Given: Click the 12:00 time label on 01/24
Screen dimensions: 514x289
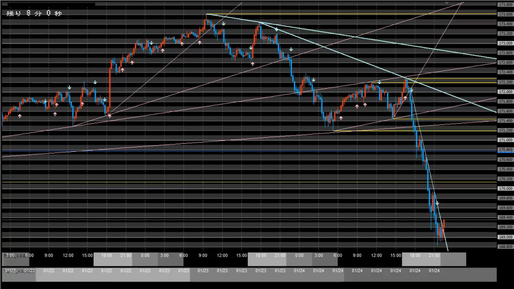Looking at the screenshot, I should (376, 255).
